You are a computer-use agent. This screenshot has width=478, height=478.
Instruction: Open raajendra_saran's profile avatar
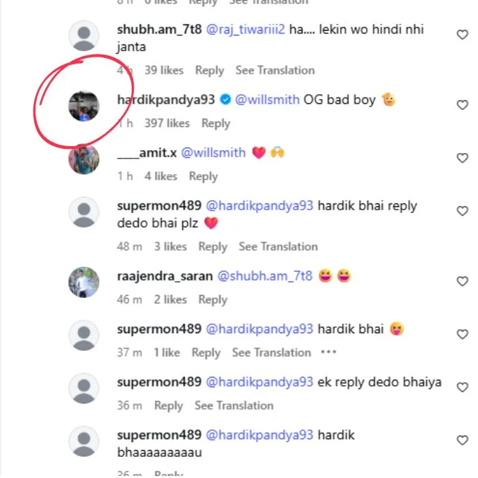[x=84, y=282]
